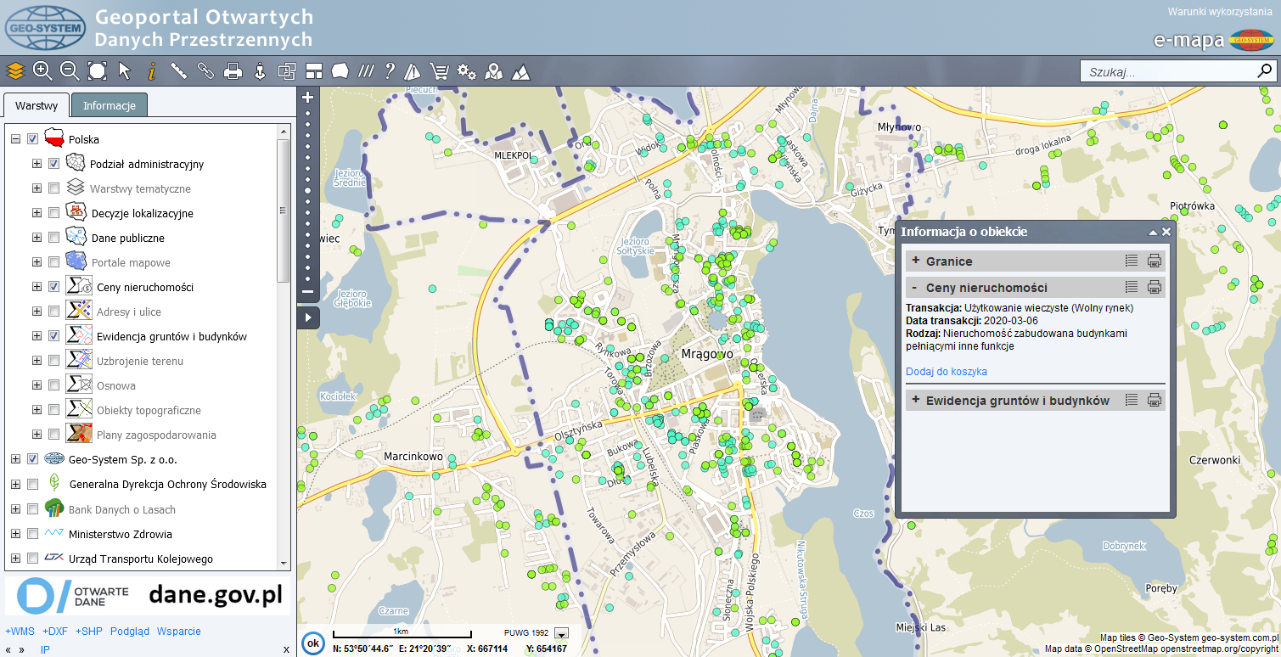Expand the Granice info section

click(916, 261)
